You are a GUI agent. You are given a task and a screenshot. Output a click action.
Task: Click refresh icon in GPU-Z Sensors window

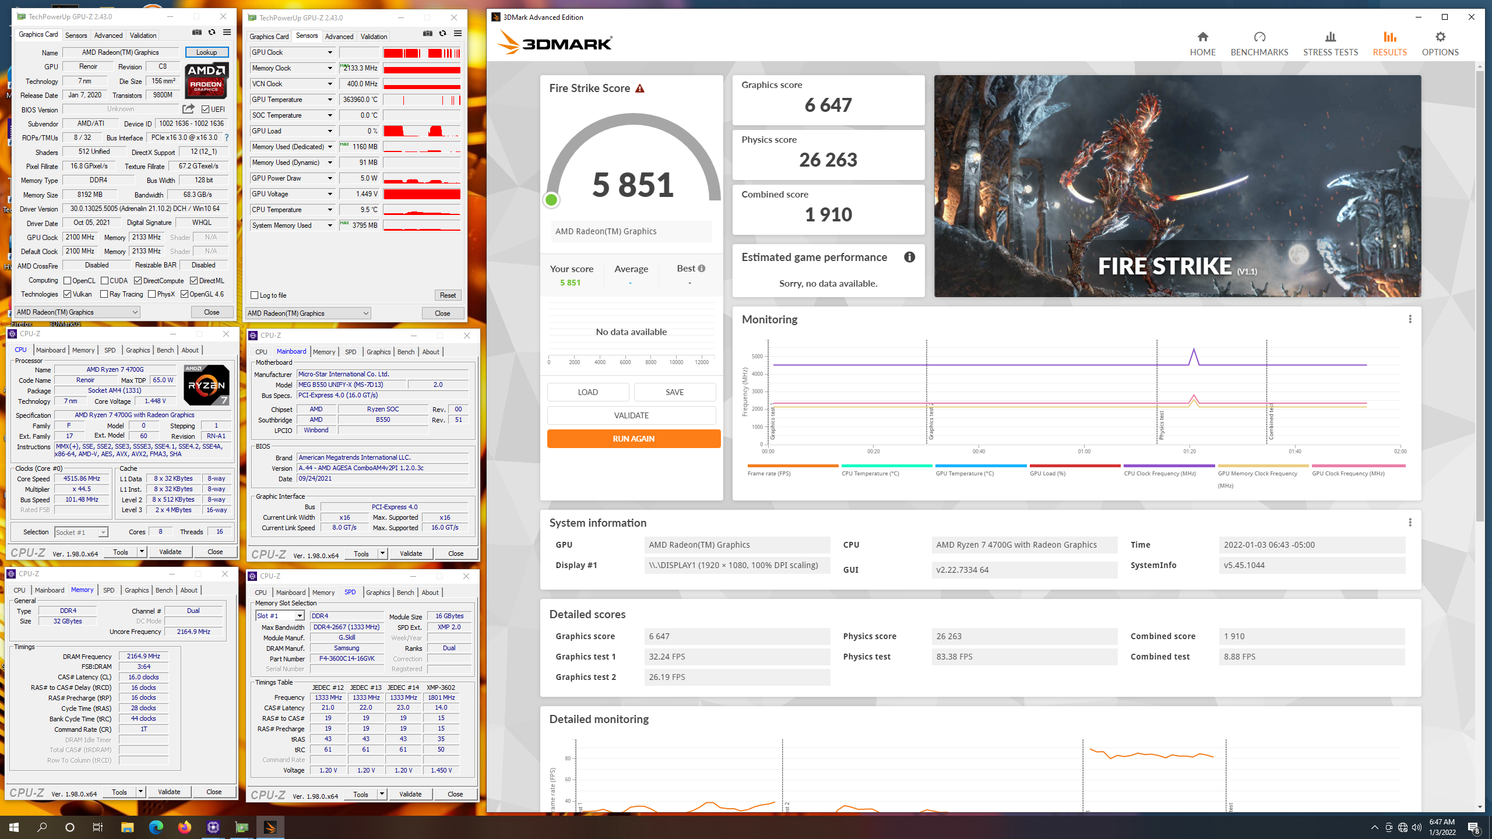click(x=443, y=34)
